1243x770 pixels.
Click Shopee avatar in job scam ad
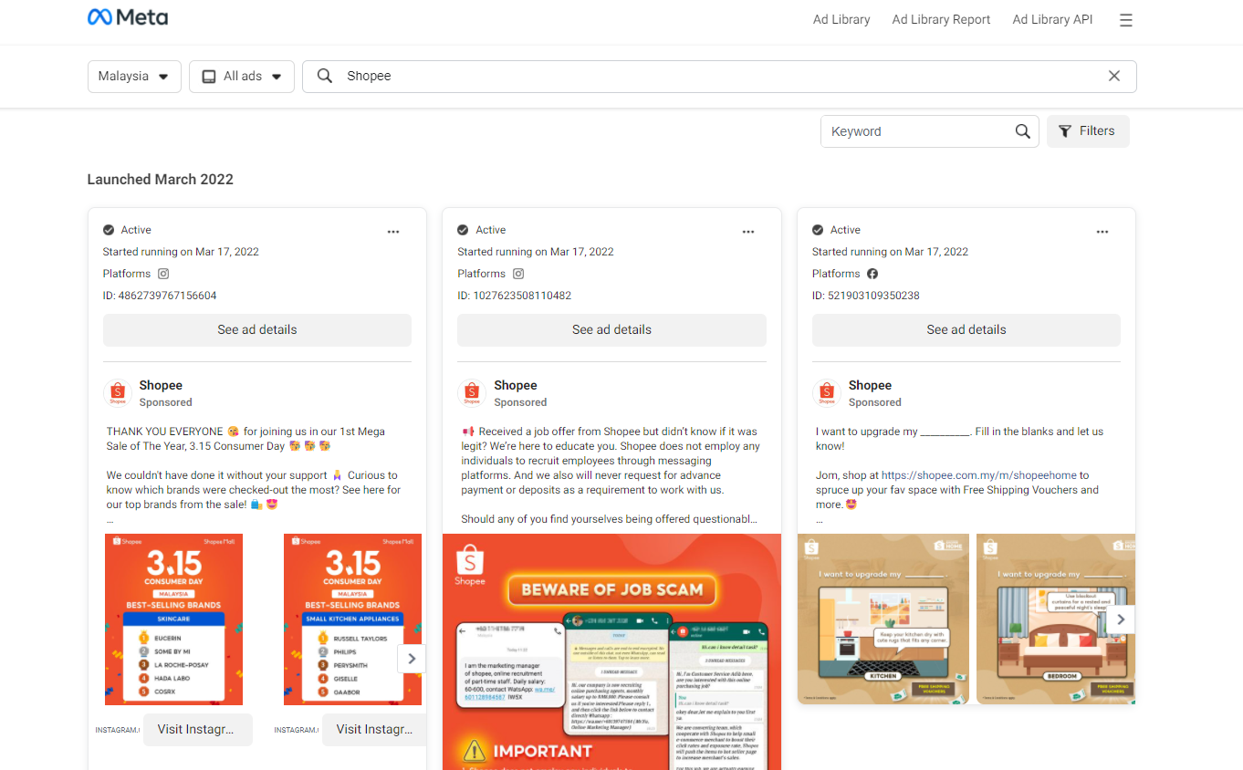tap(472, 393)
